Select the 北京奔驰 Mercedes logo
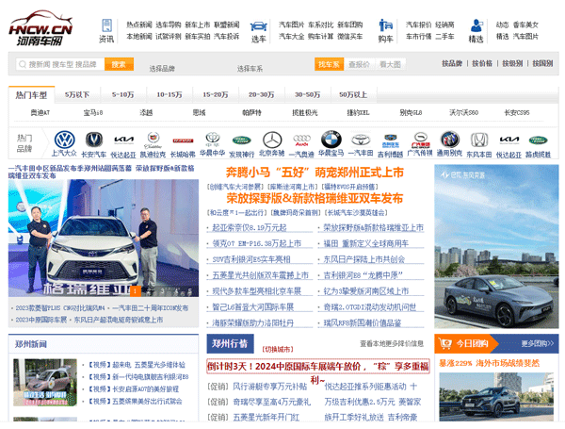The width and height of the screenshot is (565, 429). coord(272,140)
